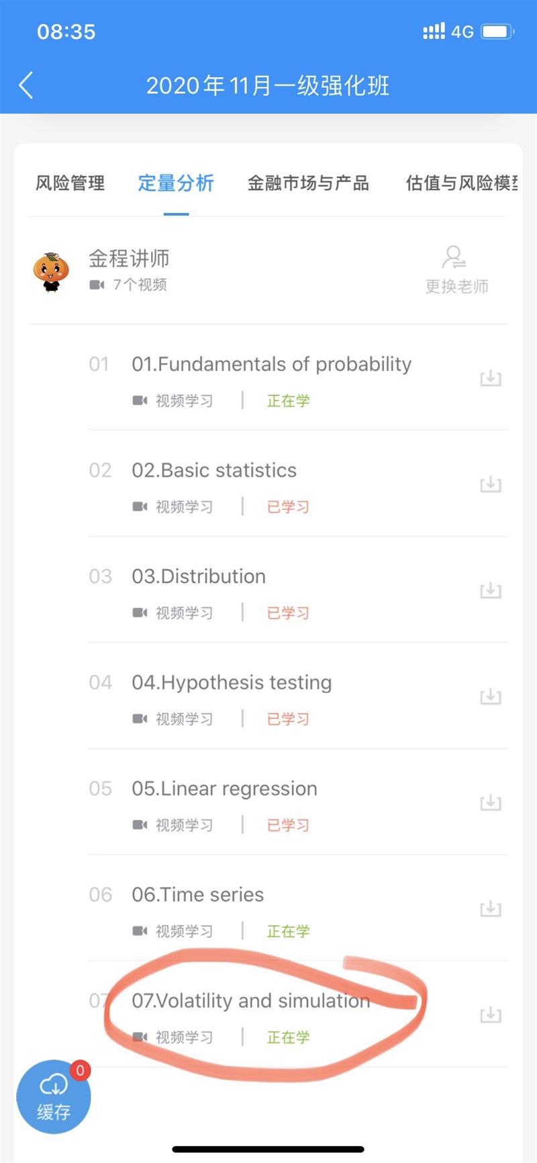Download the Time series video

491,909
